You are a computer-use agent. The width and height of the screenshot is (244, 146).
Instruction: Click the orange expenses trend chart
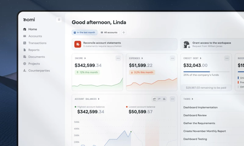(152, 84)
